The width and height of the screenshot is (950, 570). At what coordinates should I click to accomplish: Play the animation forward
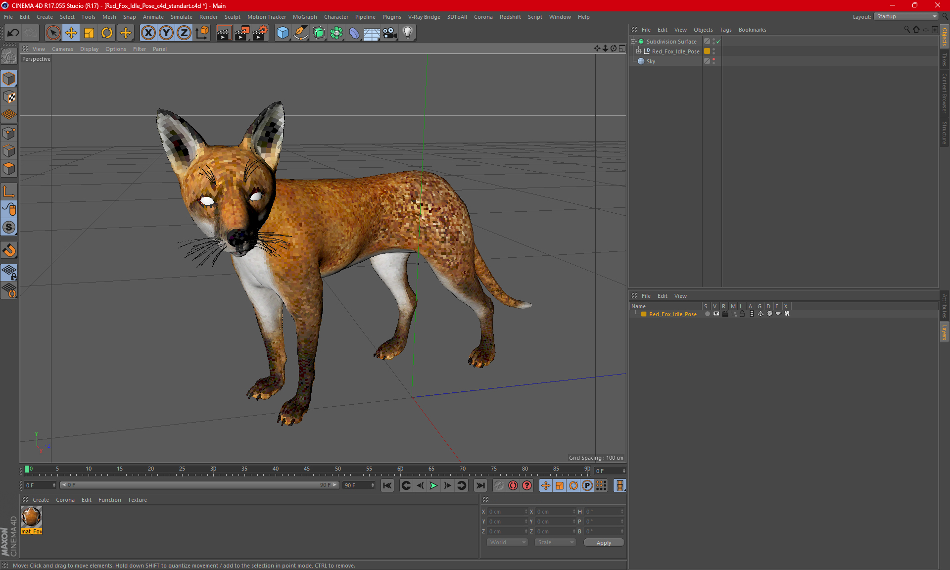click(433, 486)
